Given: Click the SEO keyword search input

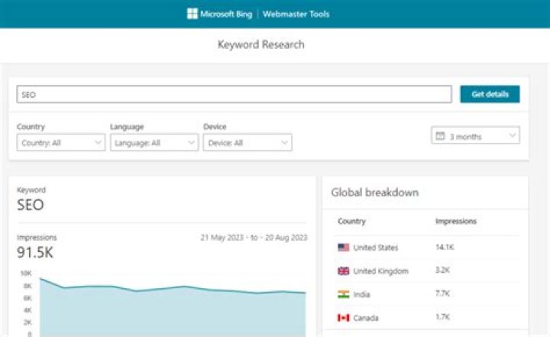Looking at the screenshot, I should click(x=235, y=94).
